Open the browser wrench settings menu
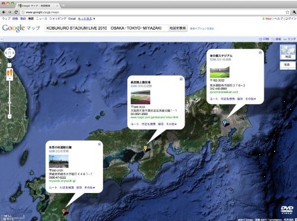 [x=294, y=12]
